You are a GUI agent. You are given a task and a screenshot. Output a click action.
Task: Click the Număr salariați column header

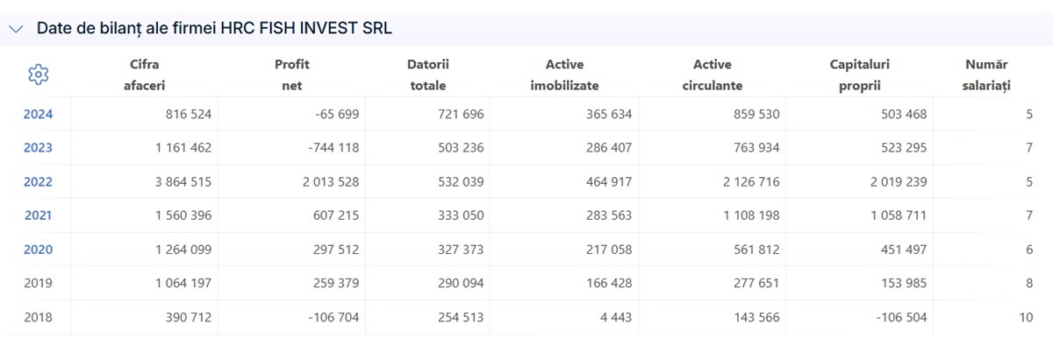[x=987, y=75]
